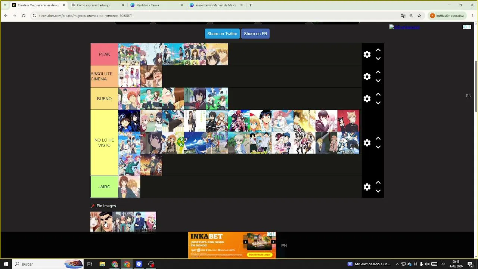Open the Institución educativa profile button
478x269 pixels.
447,16
